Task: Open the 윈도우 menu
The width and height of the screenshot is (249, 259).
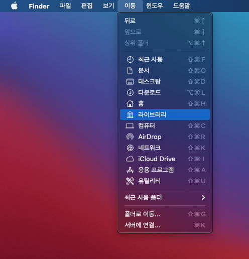Action: tap(154, 6)
